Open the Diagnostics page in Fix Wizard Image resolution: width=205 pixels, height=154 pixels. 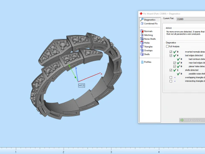click(x=149, y=20)
